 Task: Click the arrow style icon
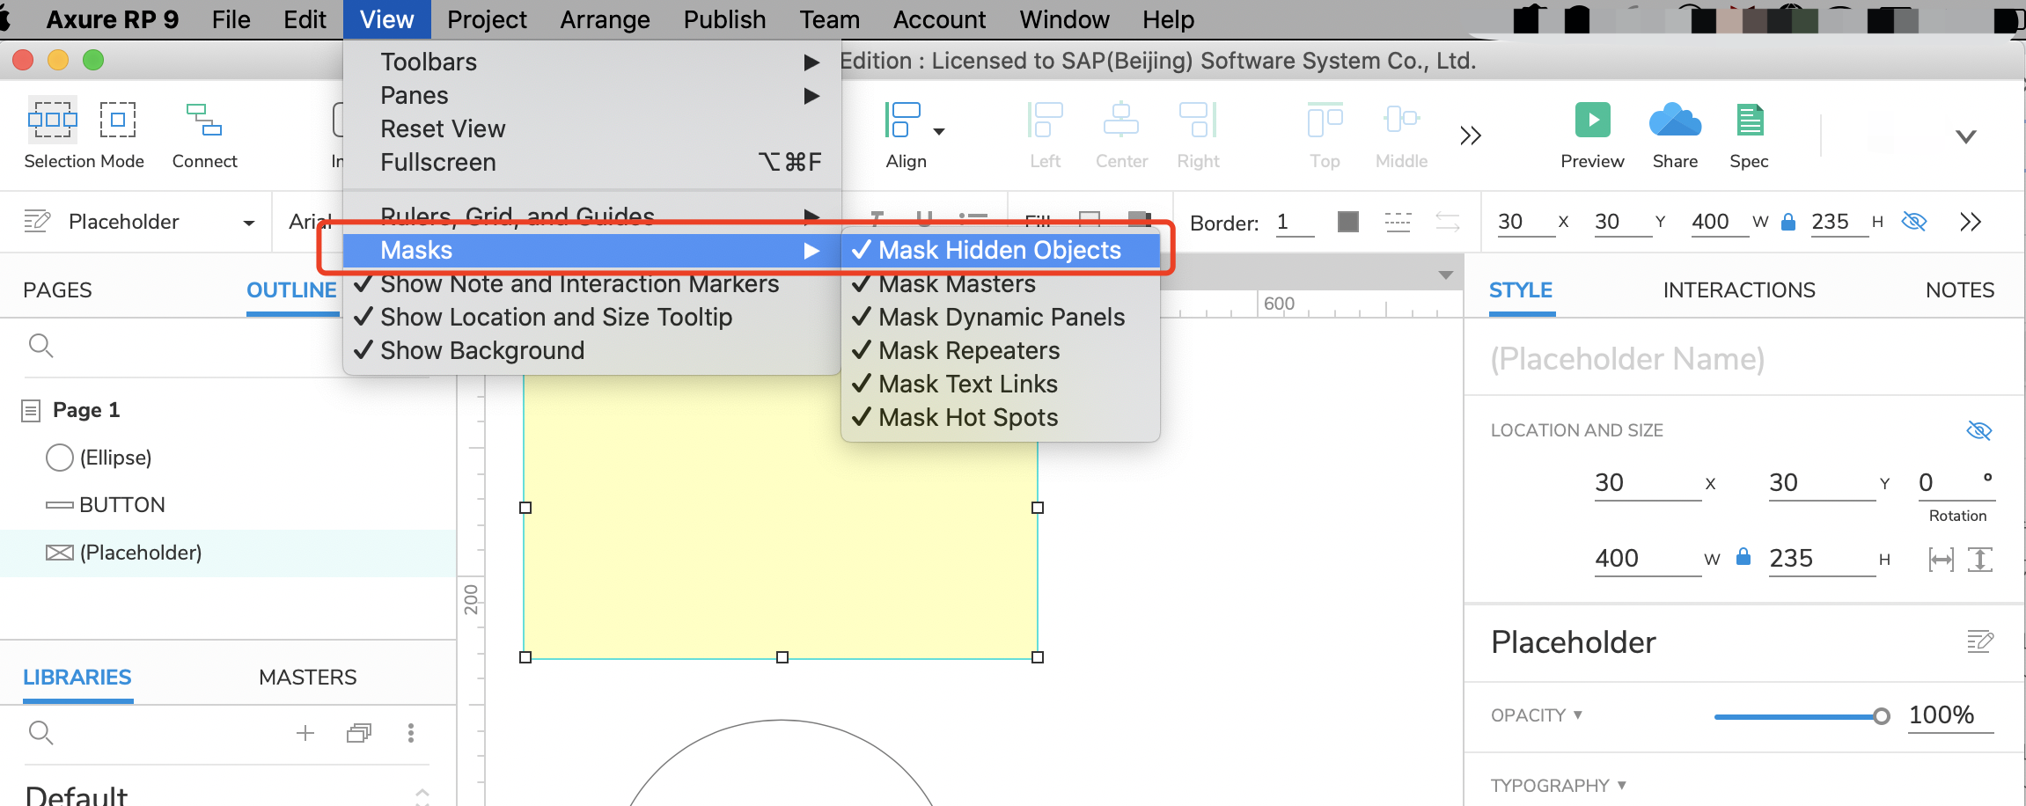click(1448, 221)
